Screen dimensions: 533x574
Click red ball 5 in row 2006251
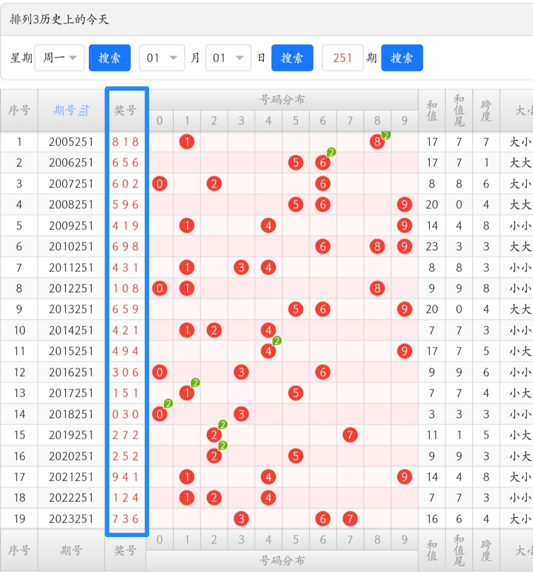(x=296, y=162)
